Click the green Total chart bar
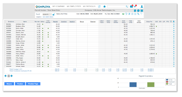 [x=151, y=85]
